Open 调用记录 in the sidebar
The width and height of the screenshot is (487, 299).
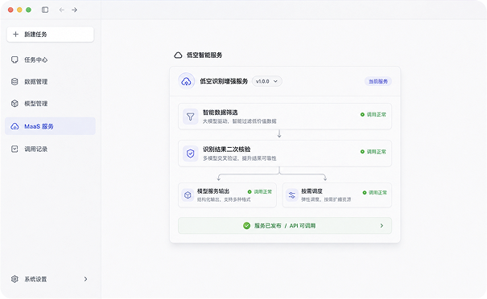(51, 149)
